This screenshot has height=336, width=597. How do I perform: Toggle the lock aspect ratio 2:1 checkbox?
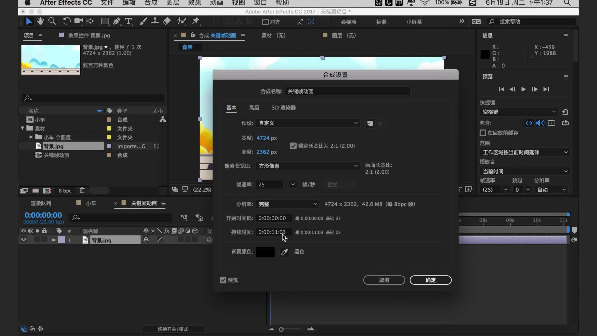click(x=293, y=146)
